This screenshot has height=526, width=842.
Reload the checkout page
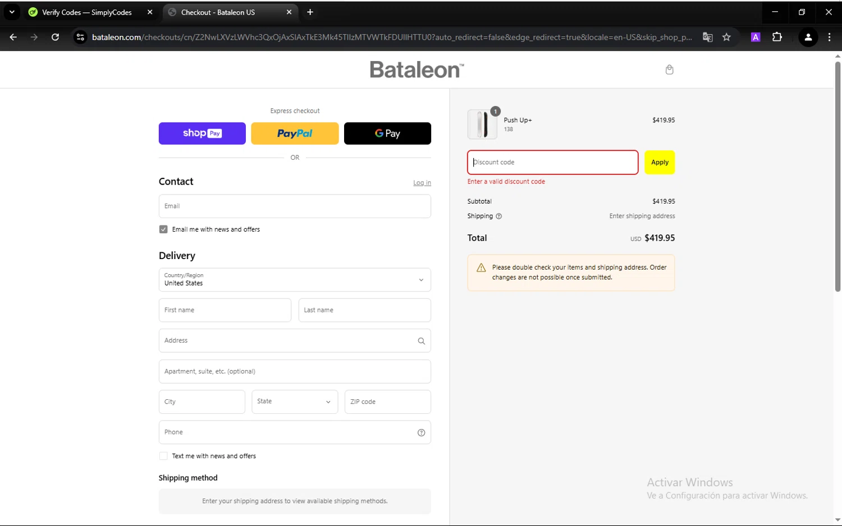click(x=55, y=37)
